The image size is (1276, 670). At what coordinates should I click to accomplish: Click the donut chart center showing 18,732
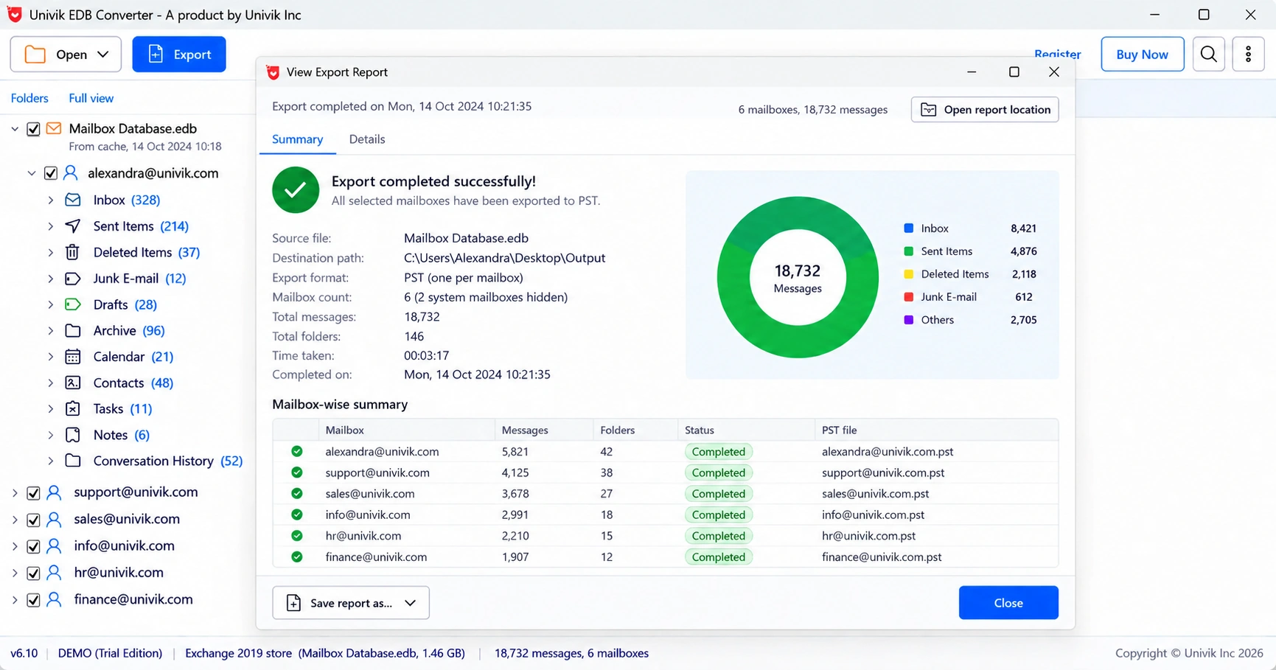pyautogui.click(x=798, y=278)
